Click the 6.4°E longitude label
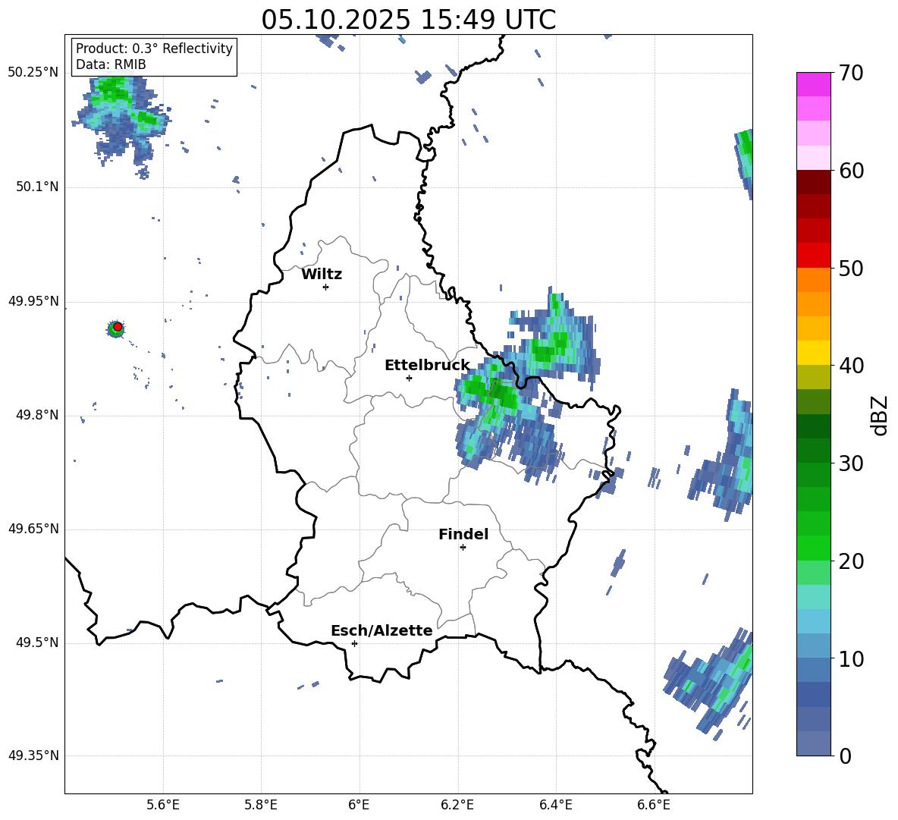 click(555, 805)
